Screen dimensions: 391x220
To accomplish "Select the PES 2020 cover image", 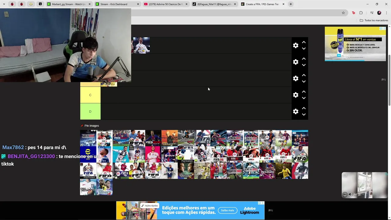I will 267,171.
